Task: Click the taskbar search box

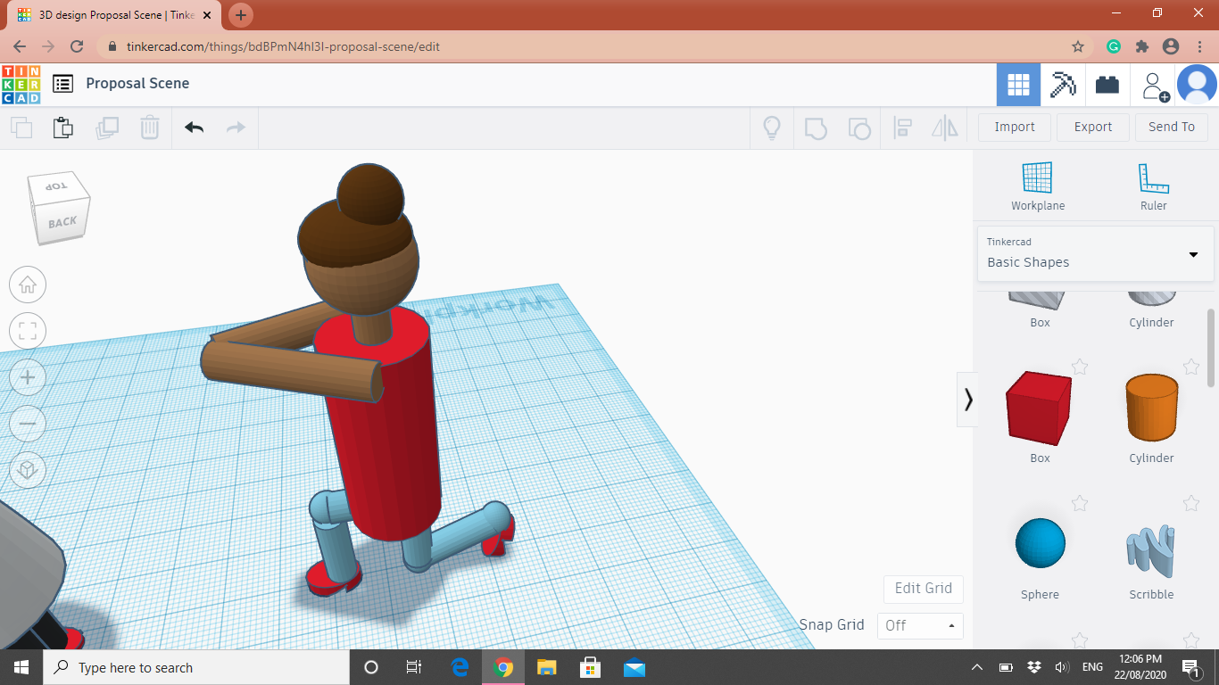Action: tap(196, 667)
